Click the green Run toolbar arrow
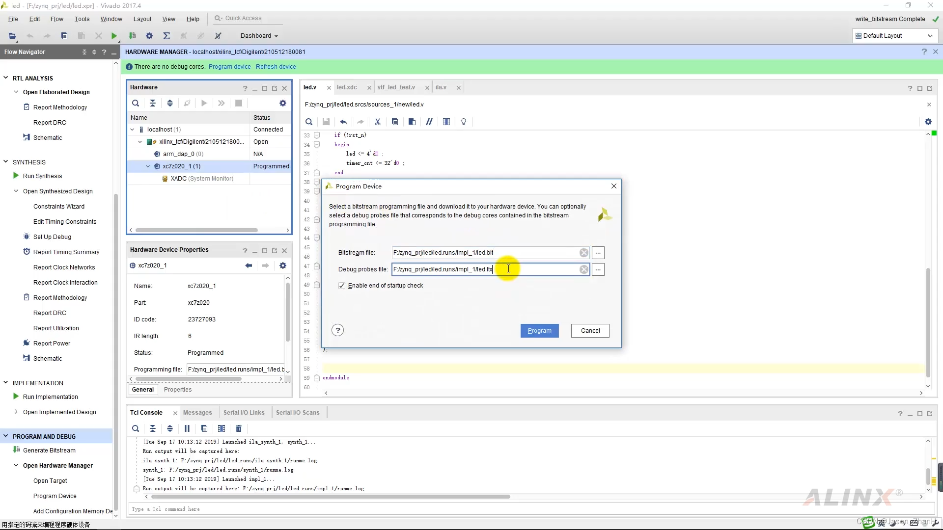The height and width of the screenshot is (530, 943). (114, 36)
